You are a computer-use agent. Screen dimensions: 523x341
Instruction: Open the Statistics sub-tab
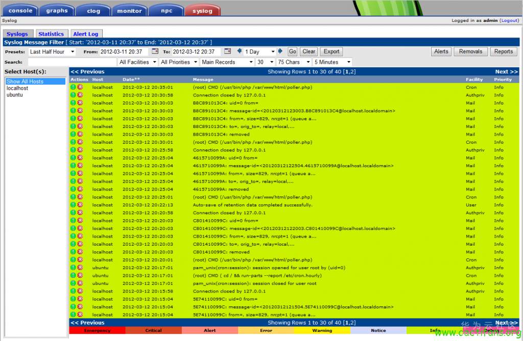51,34
